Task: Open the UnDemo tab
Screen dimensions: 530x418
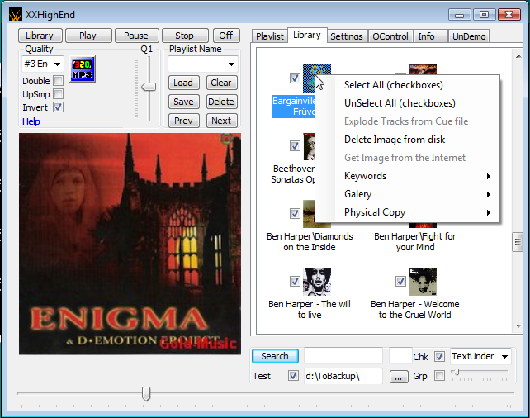Action: click(469, 36)
